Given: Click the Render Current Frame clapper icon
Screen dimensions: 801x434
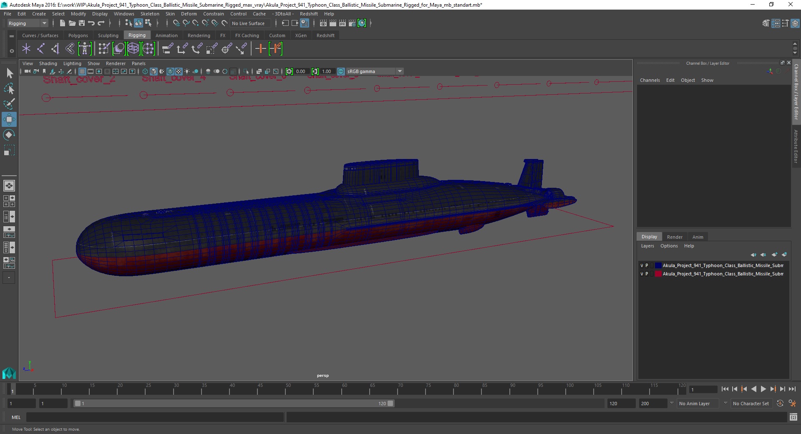Looking at the screenshot, I should (332, 23).
